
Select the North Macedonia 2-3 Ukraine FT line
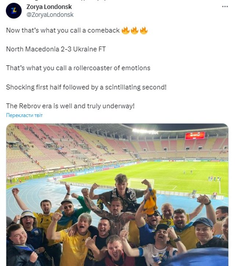pyautogui.click(x=56, y=49)
